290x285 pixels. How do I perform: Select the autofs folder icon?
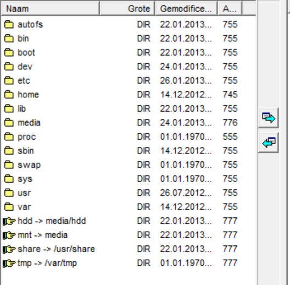tap(9, 24)
